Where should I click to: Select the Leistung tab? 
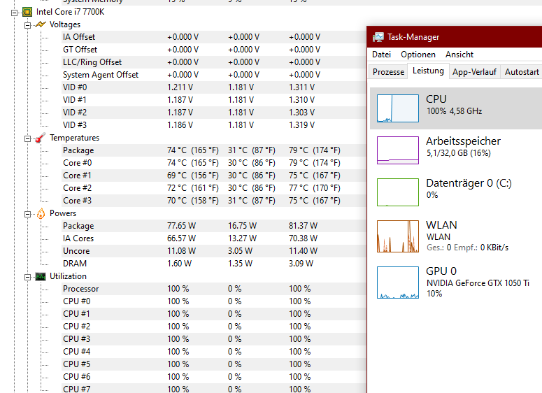pyautogui.click(x=428, y=71)
